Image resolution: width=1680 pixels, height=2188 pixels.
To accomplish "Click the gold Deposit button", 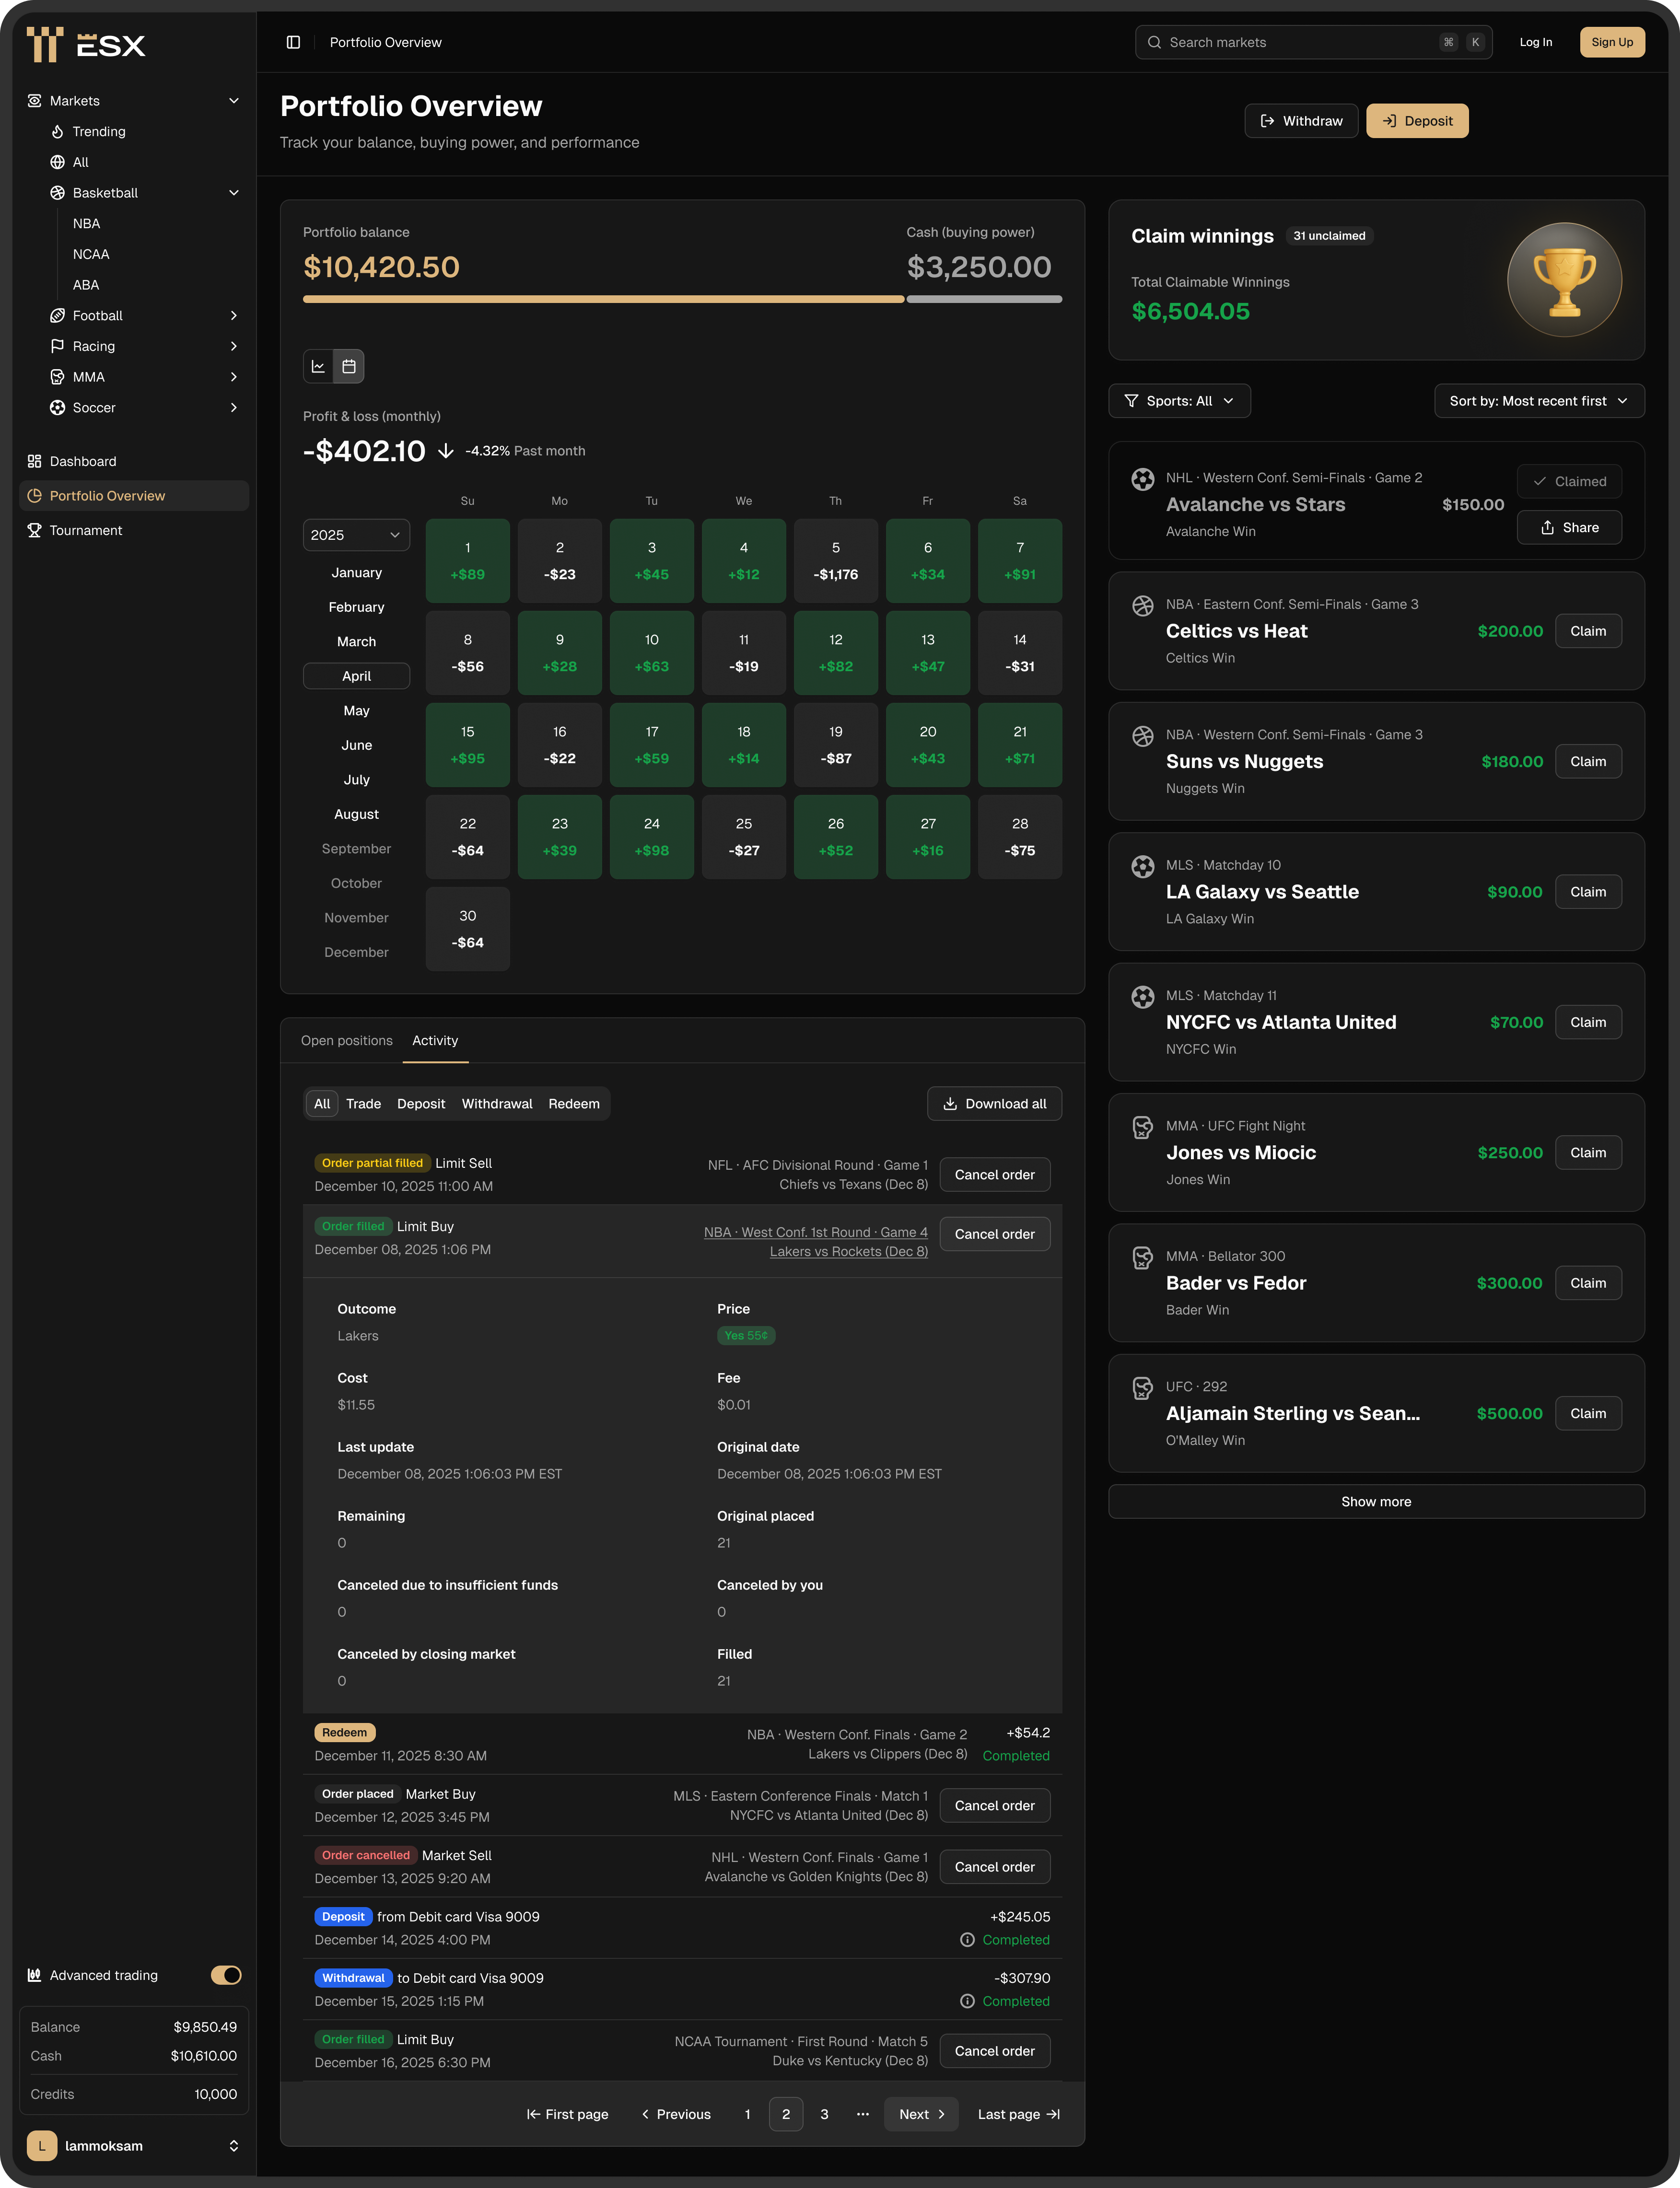I will pos(1417,121).
